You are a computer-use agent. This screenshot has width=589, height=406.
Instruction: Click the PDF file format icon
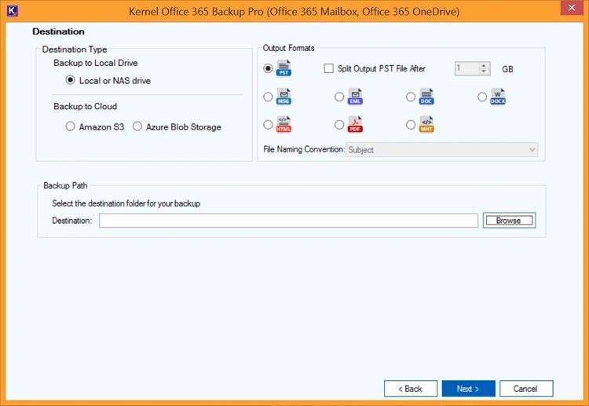point(355,124)
